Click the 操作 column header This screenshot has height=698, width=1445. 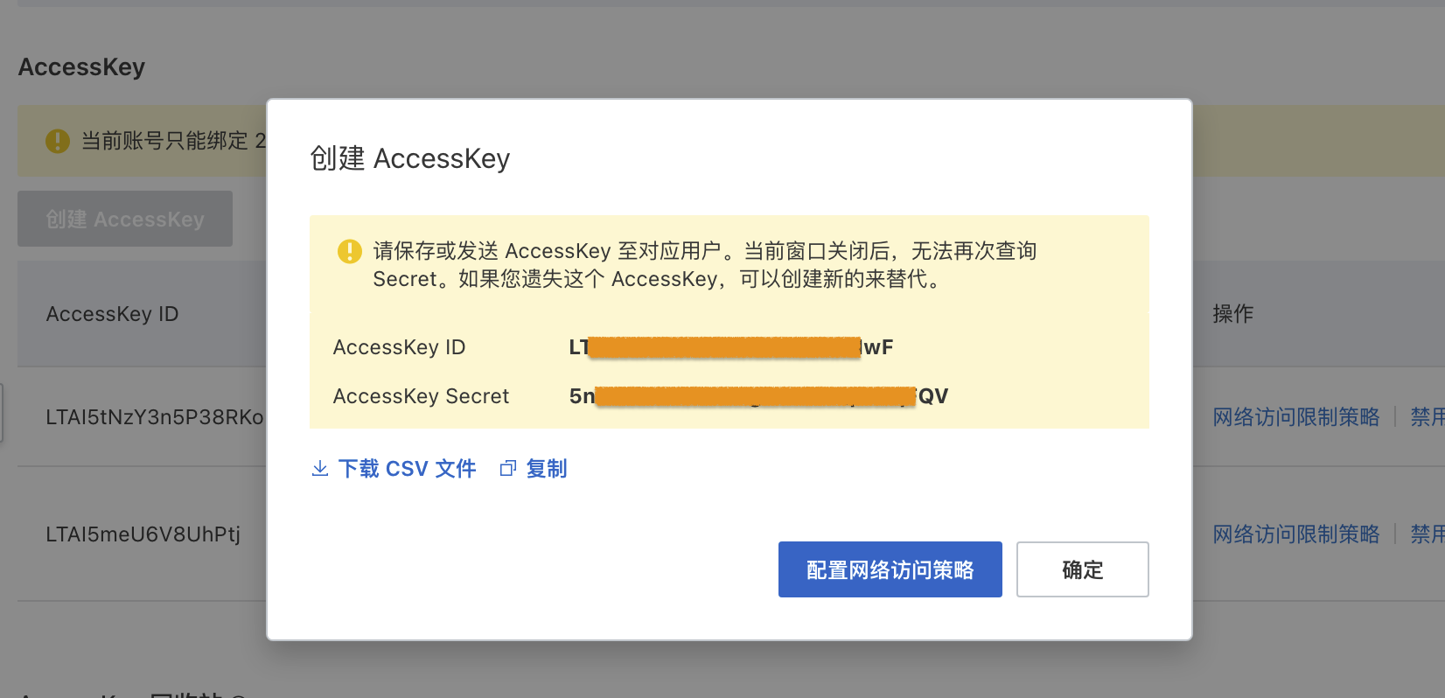click(x=1233, y=314)
